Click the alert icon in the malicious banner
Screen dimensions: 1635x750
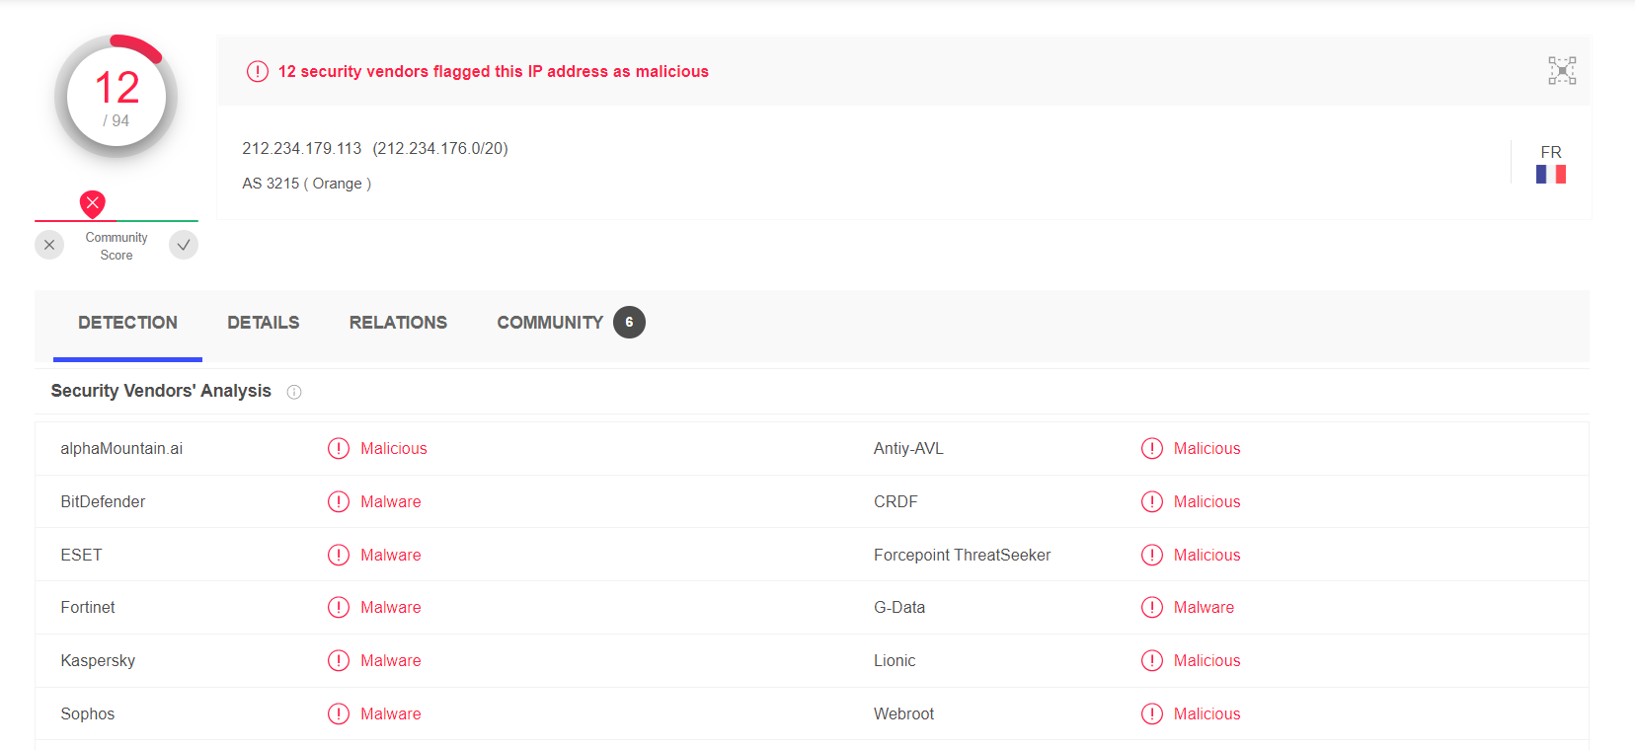[x=258, y=71]
